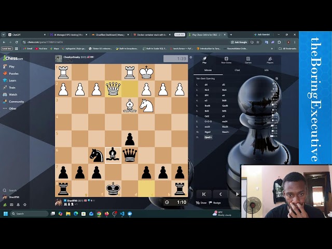This screenshot has width=332, height=249.
Task: Open the Games panel icon
Action: (248, 60)
